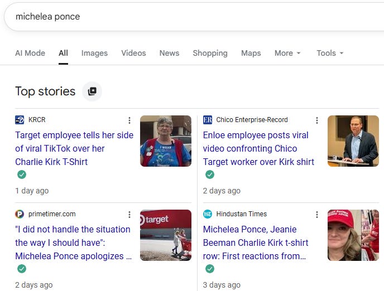Open Jeanie Beeman Charlie Kirk t-shirt row headline
The height and width of the screenshot is (291, 384).
[256, 243]
